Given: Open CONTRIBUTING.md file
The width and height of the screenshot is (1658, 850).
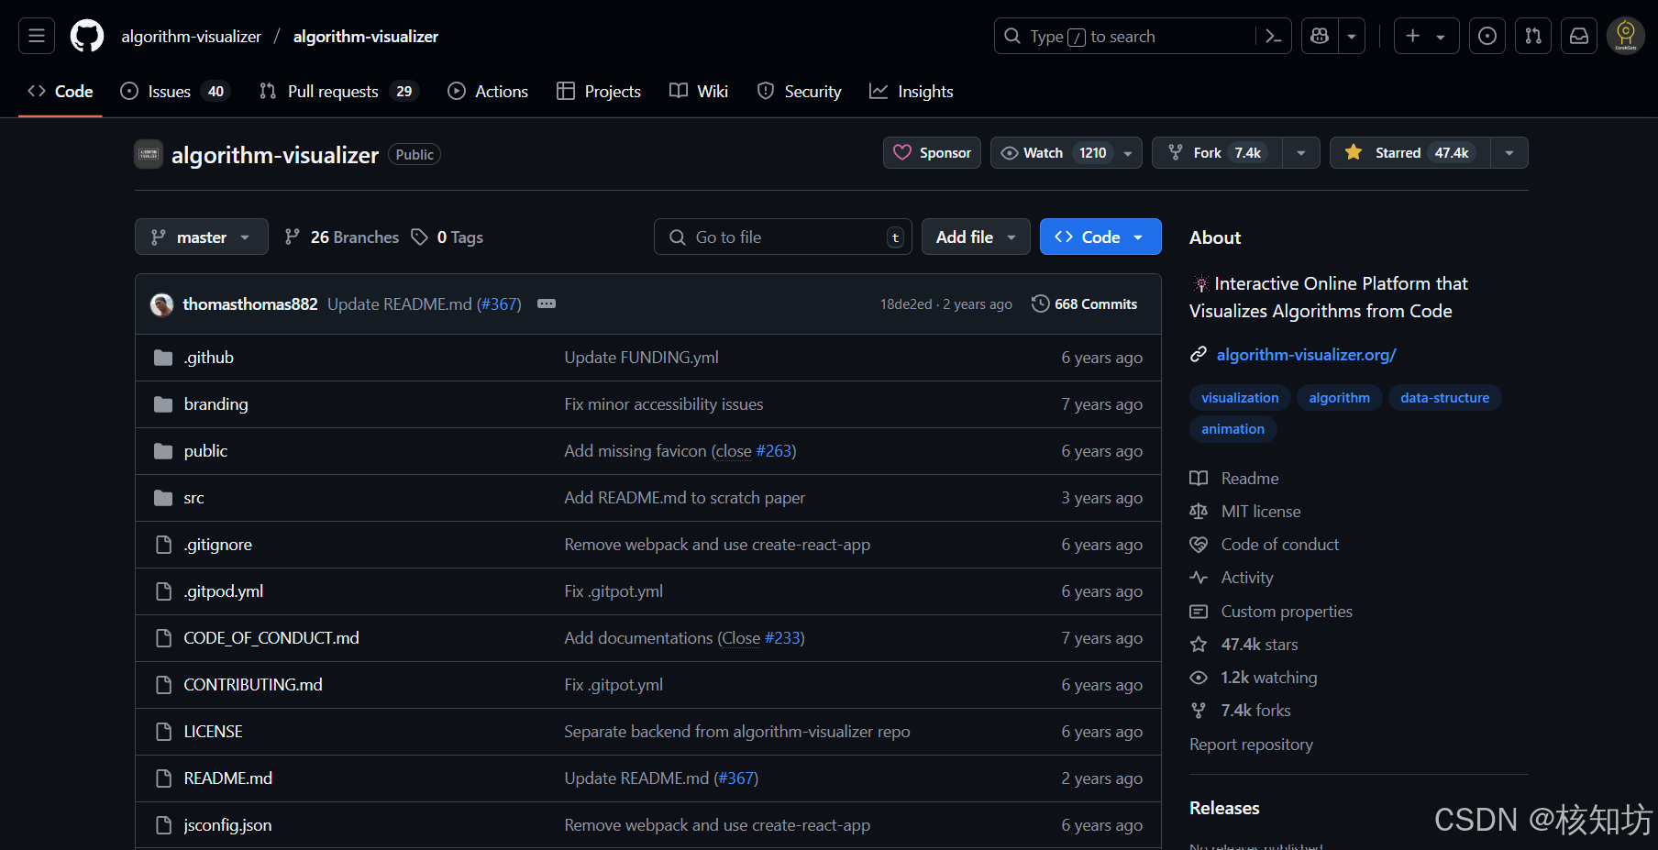Looking at the screenshot, I should pos(253,684).
